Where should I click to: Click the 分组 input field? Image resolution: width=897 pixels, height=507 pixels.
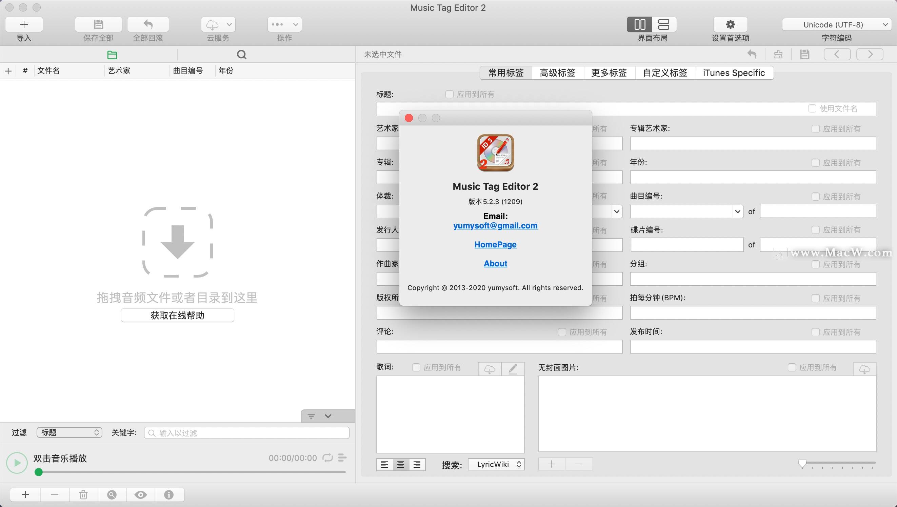[753, 279]
